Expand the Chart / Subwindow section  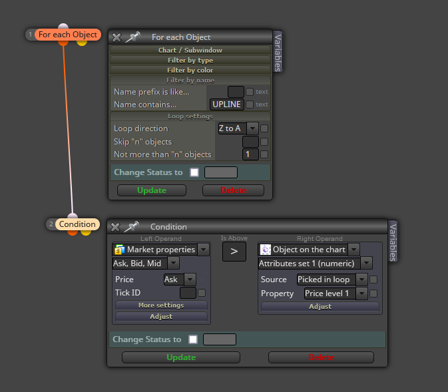190,51
